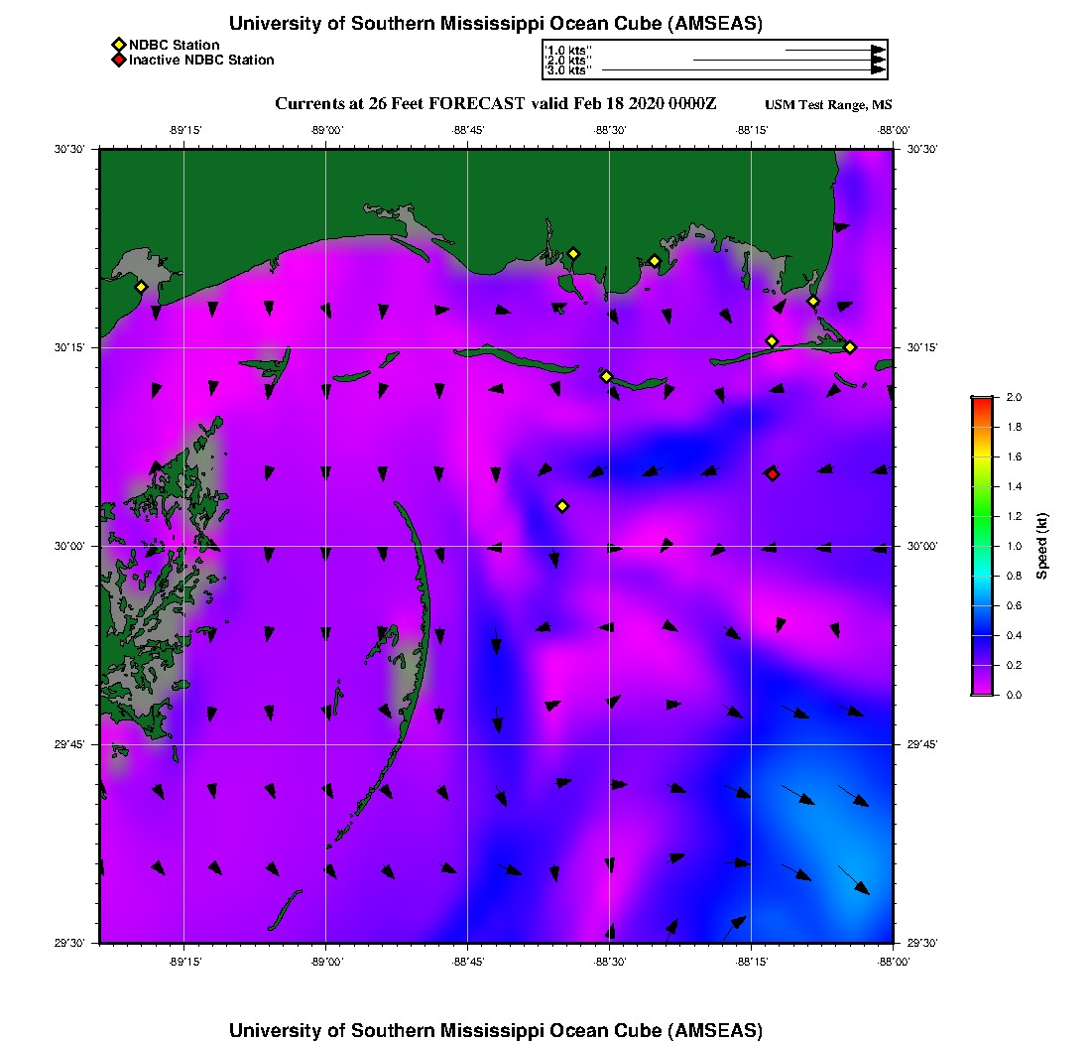1091x1042 pixels.
Task: Click 'USM Test Range, MS' label
Action: click(x=828, y=104)
